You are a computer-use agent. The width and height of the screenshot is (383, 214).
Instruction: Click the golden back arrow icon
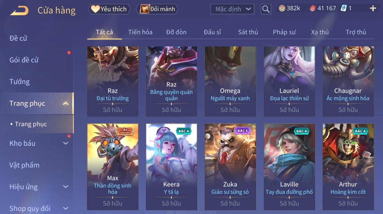[x=19, y=10]
